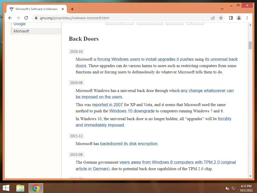257x193 pixels.
Task: Select the Microsoft's Software Is Malware tab
Action: pos(37,9)
